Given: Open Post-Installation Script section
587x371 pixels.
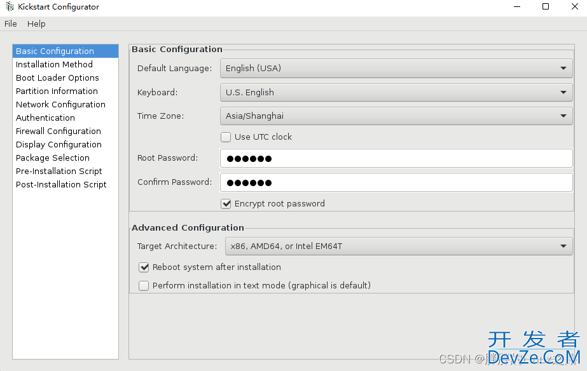Looking at the screenshot, I should 66,185.
